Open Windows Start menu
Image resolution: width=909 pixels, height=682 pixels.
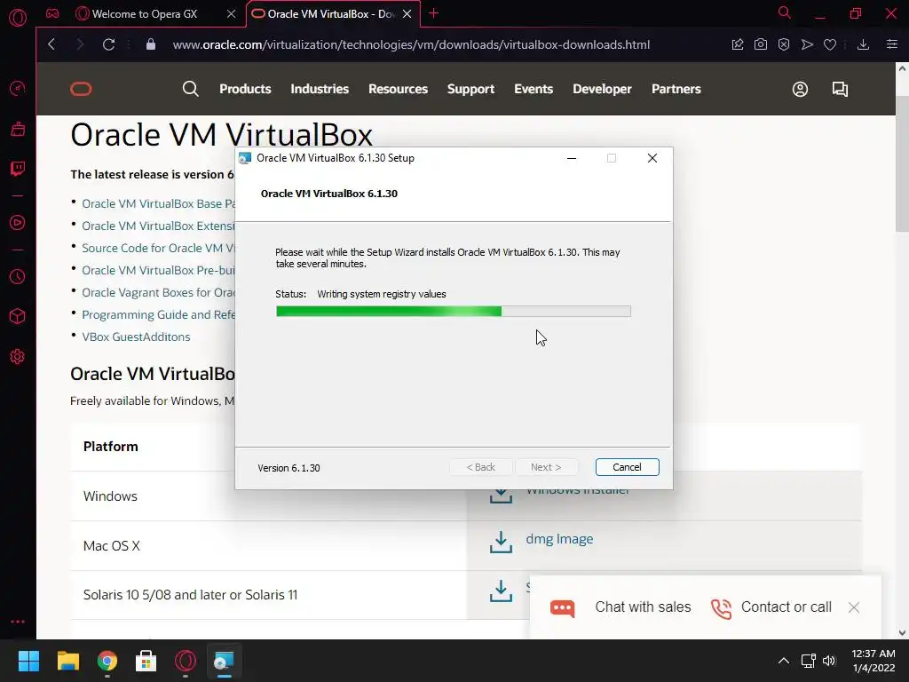[x=28, y=661]
